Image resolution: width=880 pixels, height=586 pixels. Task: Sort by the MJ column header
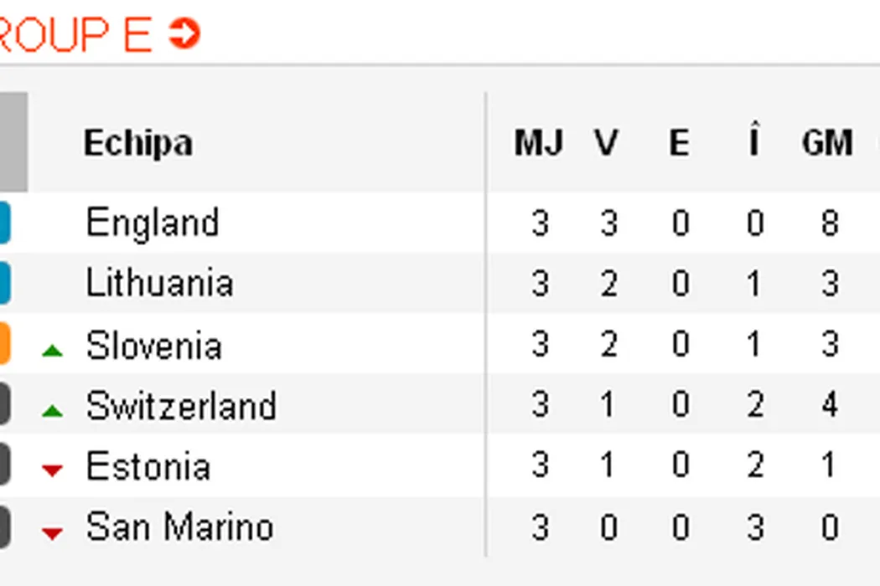click(x=538, y=143)
